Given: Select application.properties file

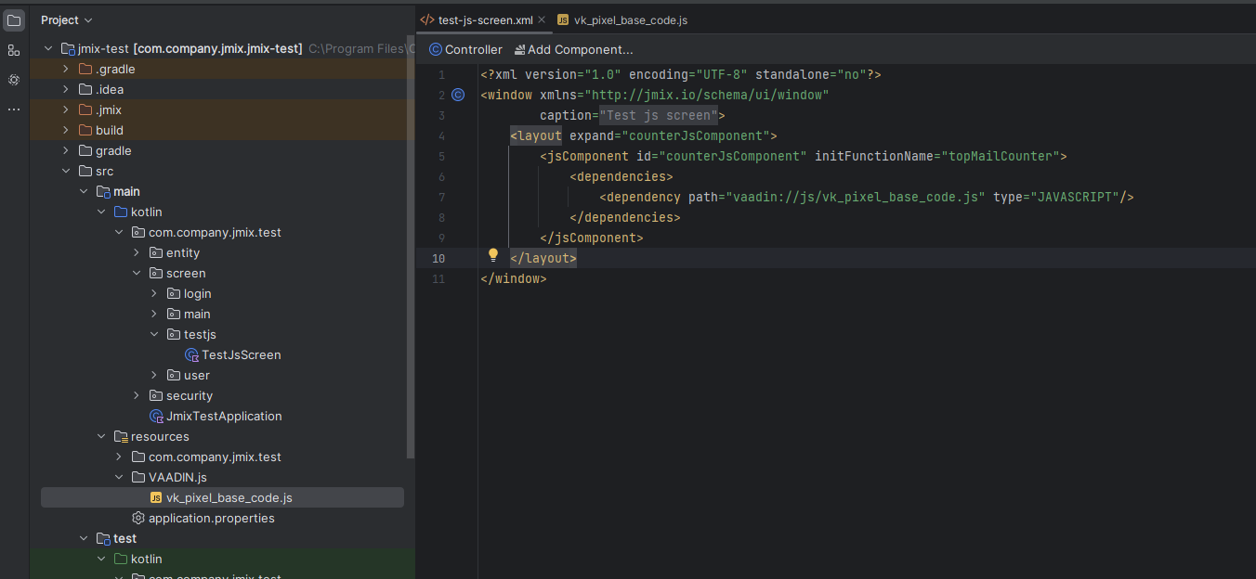Looking at the screenshot, I should [x=212, y=518].
